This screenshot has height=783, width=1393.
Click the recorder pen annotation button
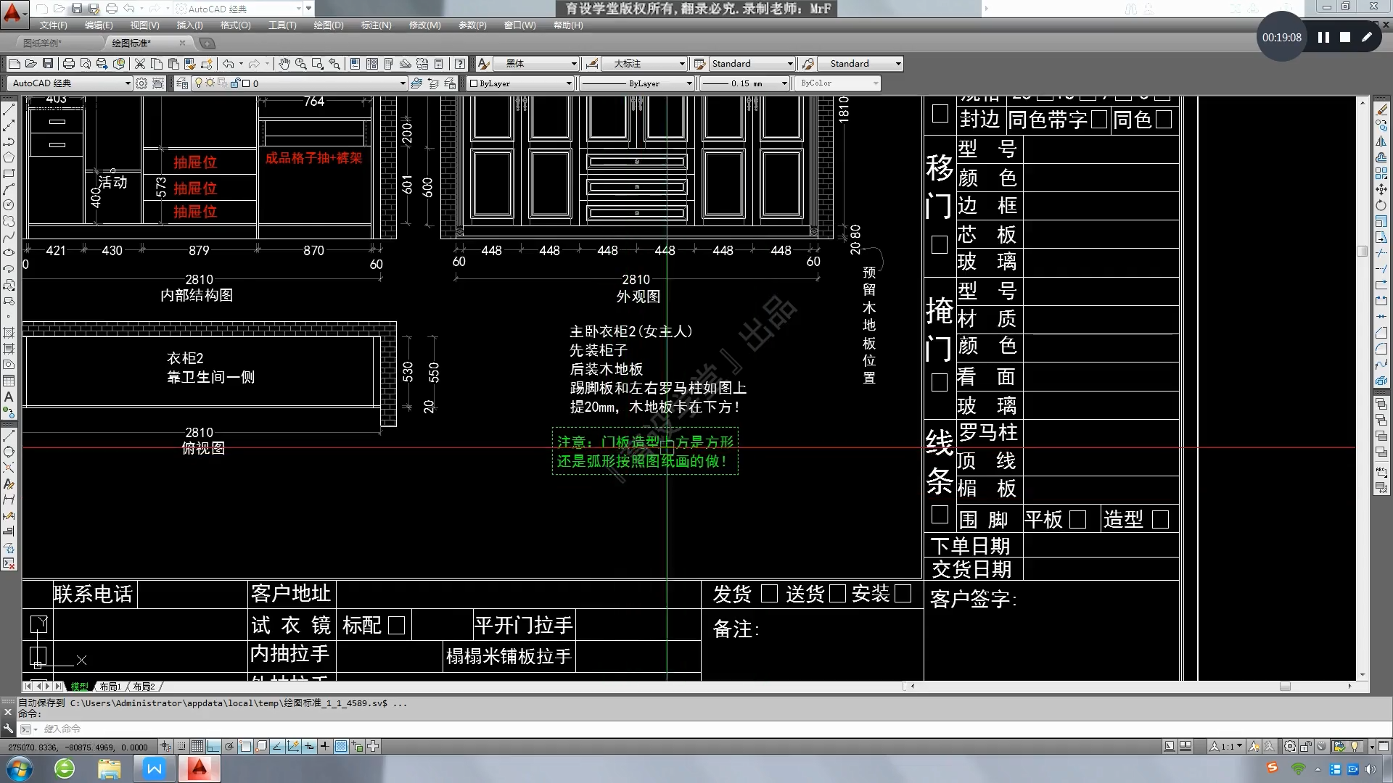[1367, 37]
